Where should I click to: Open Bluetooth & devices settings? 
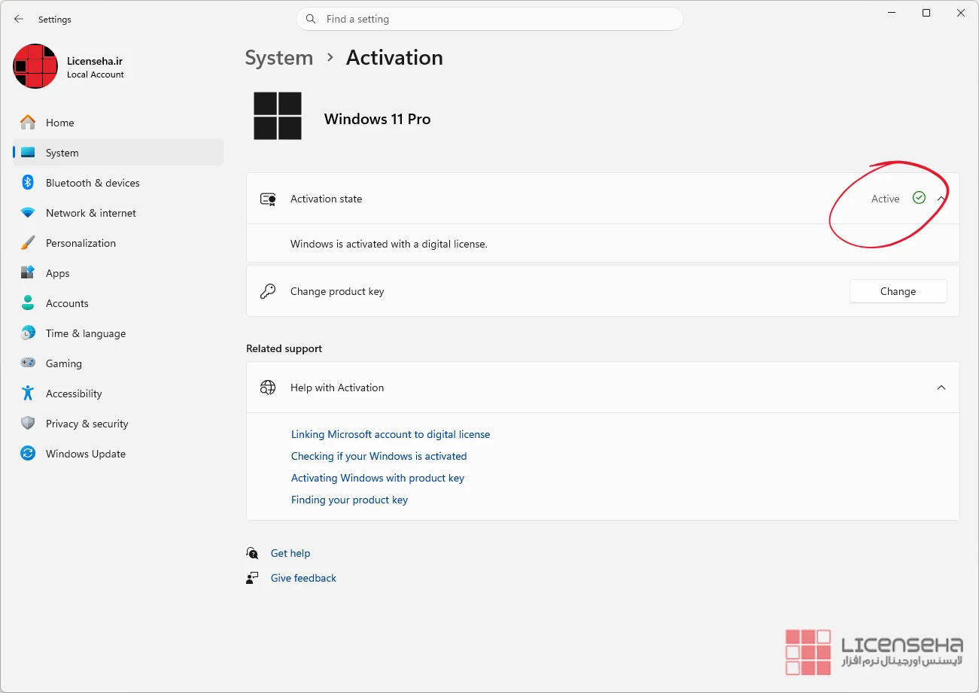[118, 183]
